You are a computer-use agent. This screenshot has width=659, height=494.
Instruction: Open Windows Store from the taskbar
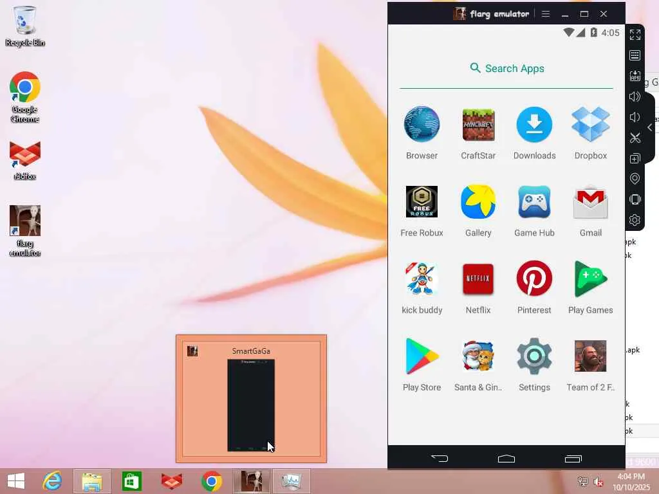[131, 481]
